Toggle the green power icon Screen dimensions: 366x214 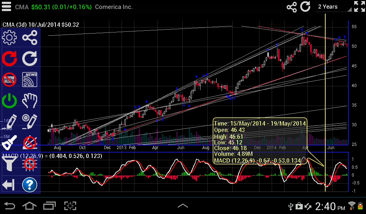(9, 101)
